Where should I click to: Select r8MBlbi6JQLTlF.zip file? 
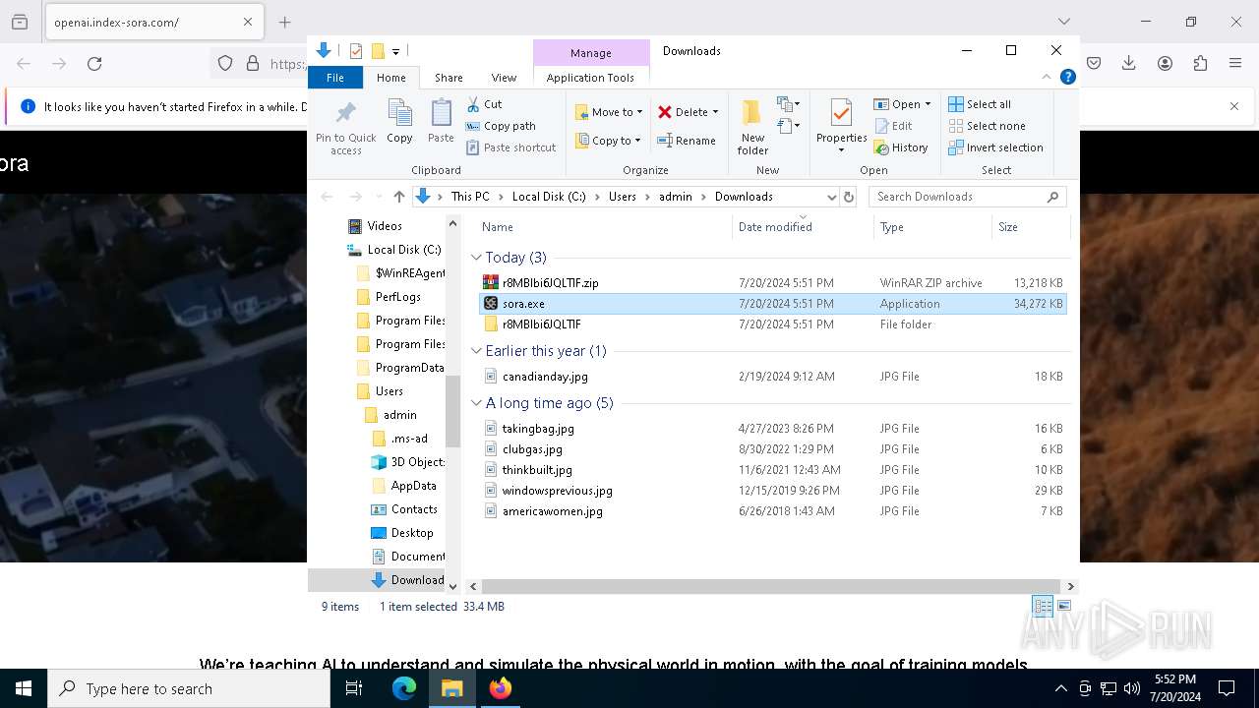(x=772, y=283)
